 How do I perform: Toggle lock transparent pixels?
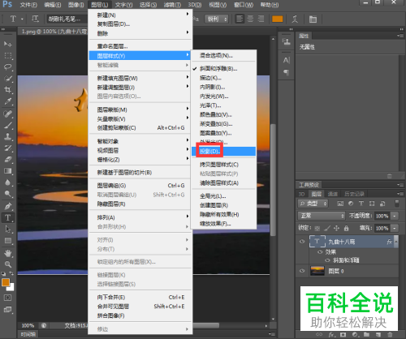coord(317,229)
